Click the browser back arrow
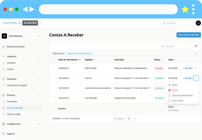This screenshot has width=202, height=140. coord(25,10)
